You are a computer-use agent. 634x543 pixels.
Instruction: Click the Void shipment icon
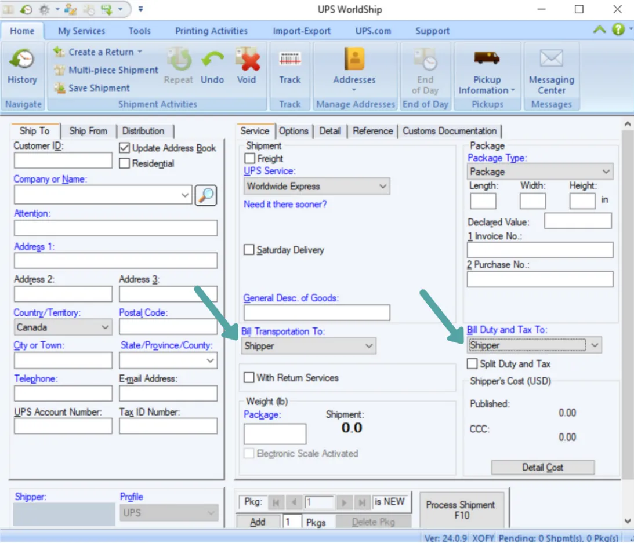click(x=247, y=65)
